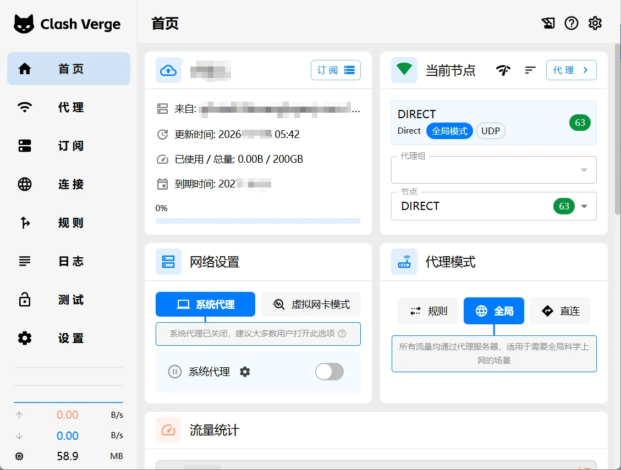Open 系统代理 gear settings icon
Viewport: 621px width, 470px height.
245,372
